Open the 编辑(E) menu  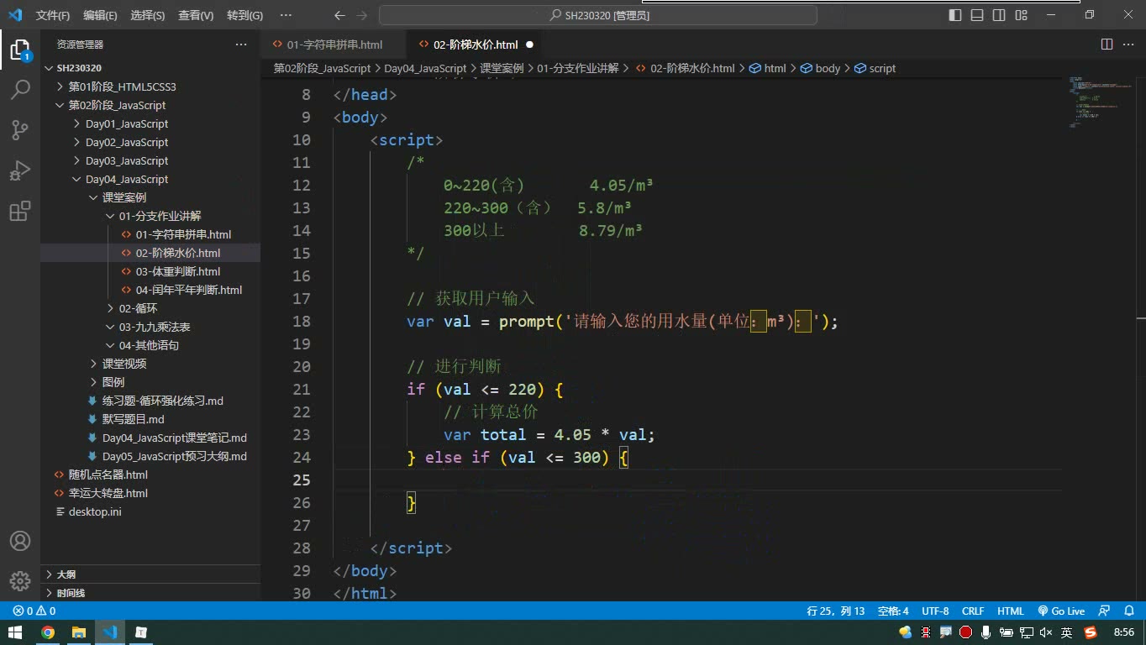[x=100, y=15]
